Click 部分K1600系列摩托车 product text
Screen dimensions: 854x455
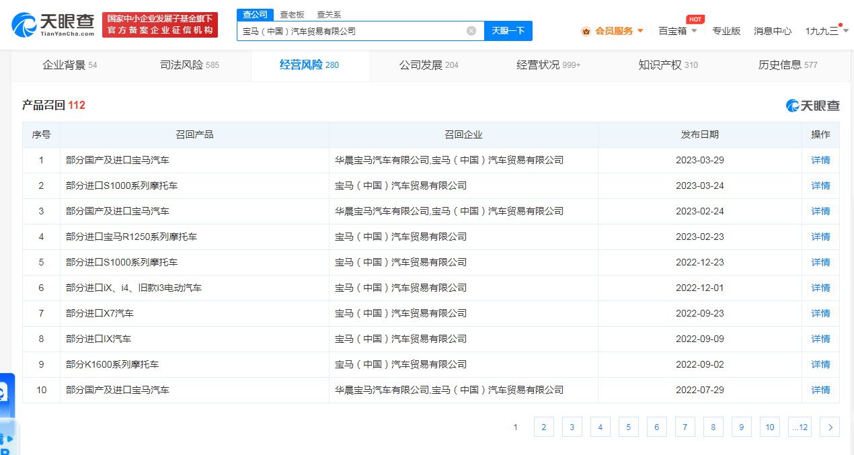[112, 364]
